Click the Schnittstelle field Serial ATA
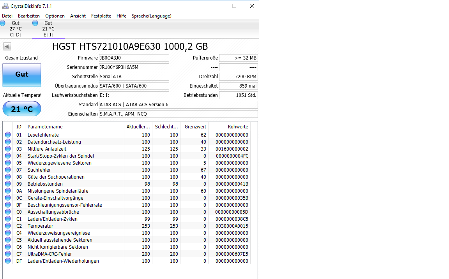449x279 pixels. click(134, 77)
